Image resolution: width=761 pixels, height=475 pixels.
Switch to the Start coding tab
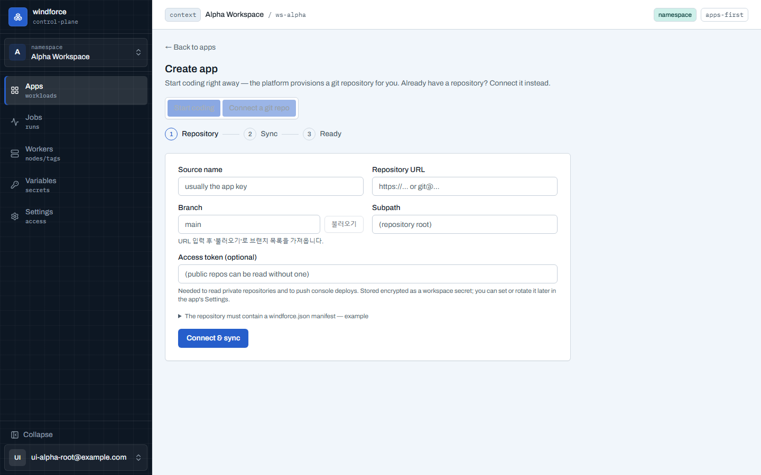(x=194, y=108)
